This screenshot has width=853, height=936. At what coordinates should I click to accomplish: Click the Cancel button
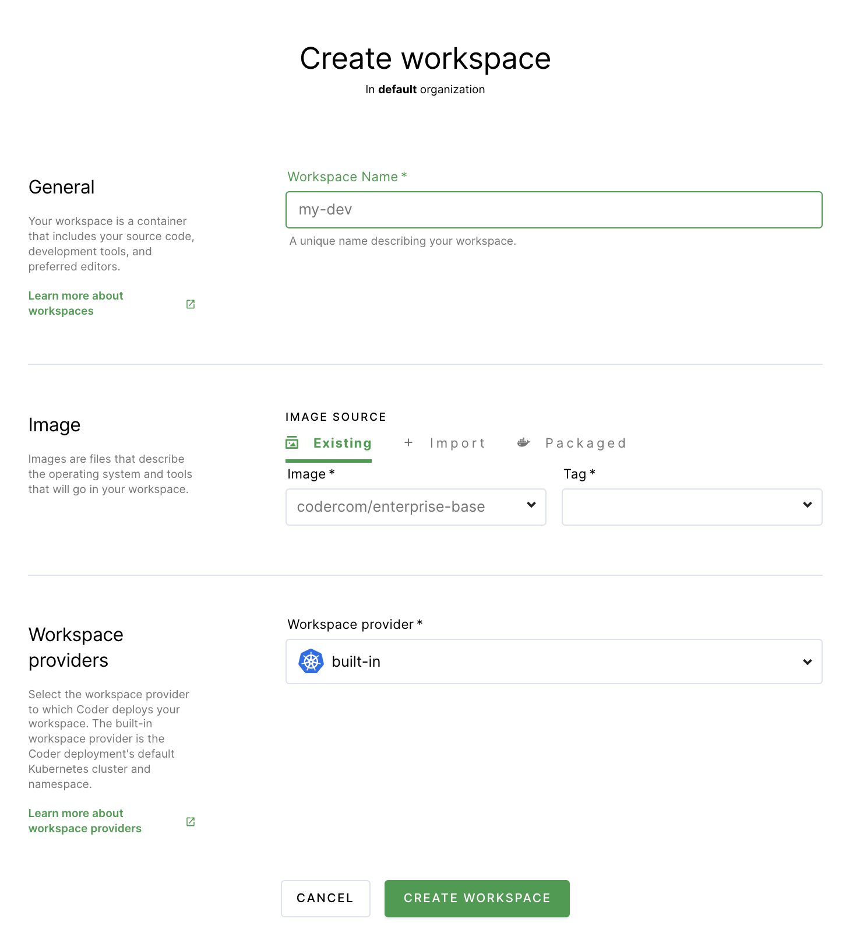[x=326, y=899]
